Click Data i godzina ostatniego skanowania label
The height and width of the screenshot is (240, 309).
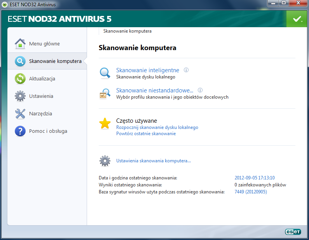pos(138,178)
